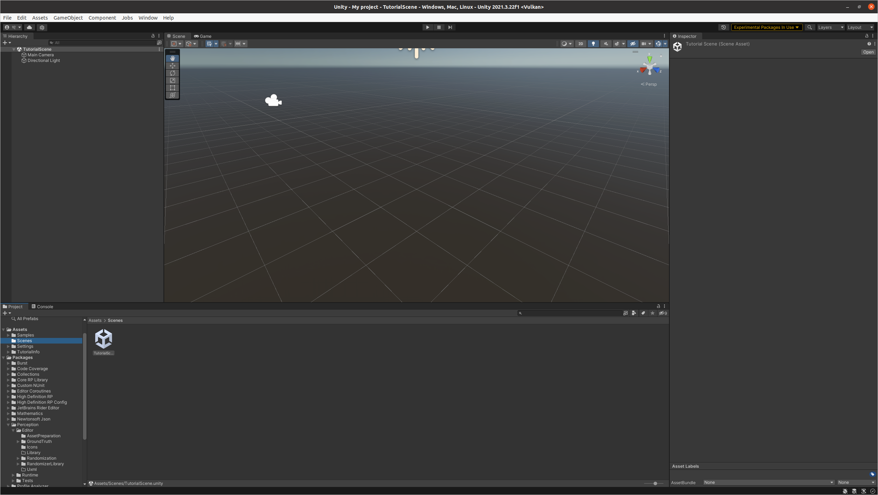The height and width of the screenshot is (495, 878).
Task: Adjust the Project icon size slider
Action: coord(655,483)
